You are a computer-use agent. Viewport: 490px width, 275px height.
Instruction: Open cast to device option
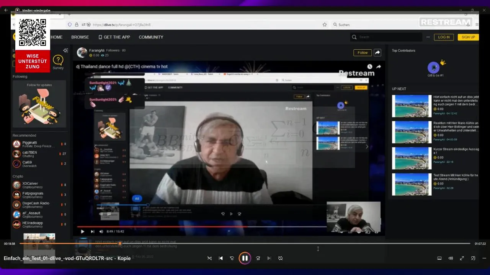439,258
